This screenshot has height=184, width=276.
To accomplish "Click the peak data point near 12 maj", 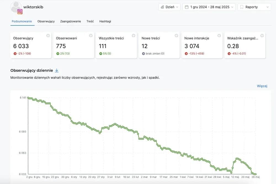I will (x=237, y=158).
